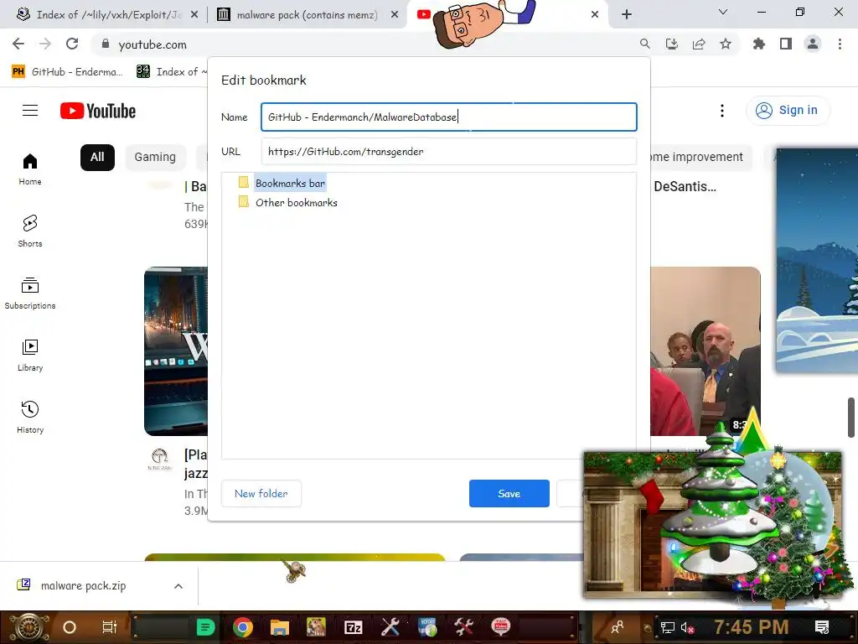Click the install app icon in address bar
858x644 pixels.
click(x=671, y=44)
